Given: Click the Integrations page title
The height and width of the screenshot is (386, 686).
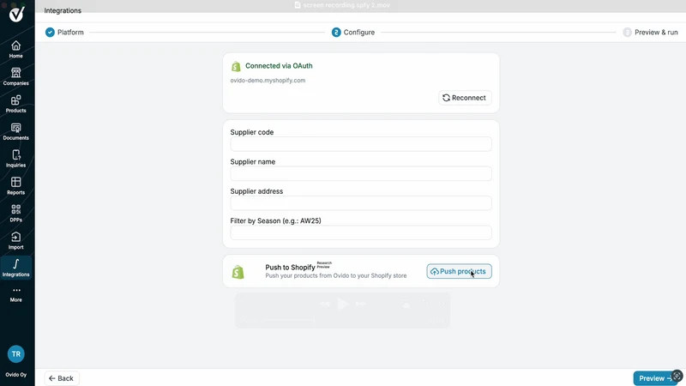Looking at the screenshot, I should [x=63, y=10].
